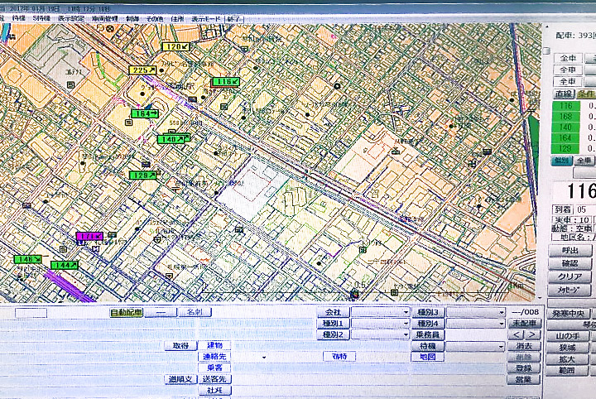Select the green row 168 in vehicle list

click(566, 116)
